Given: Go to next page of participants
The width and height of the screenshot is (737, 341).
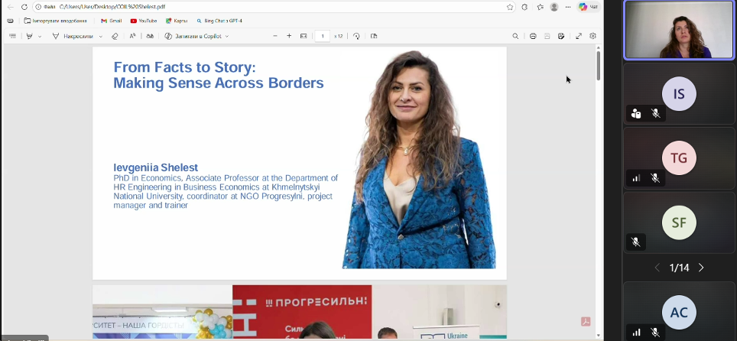Looking at the screenshot, I should (701, 268).
